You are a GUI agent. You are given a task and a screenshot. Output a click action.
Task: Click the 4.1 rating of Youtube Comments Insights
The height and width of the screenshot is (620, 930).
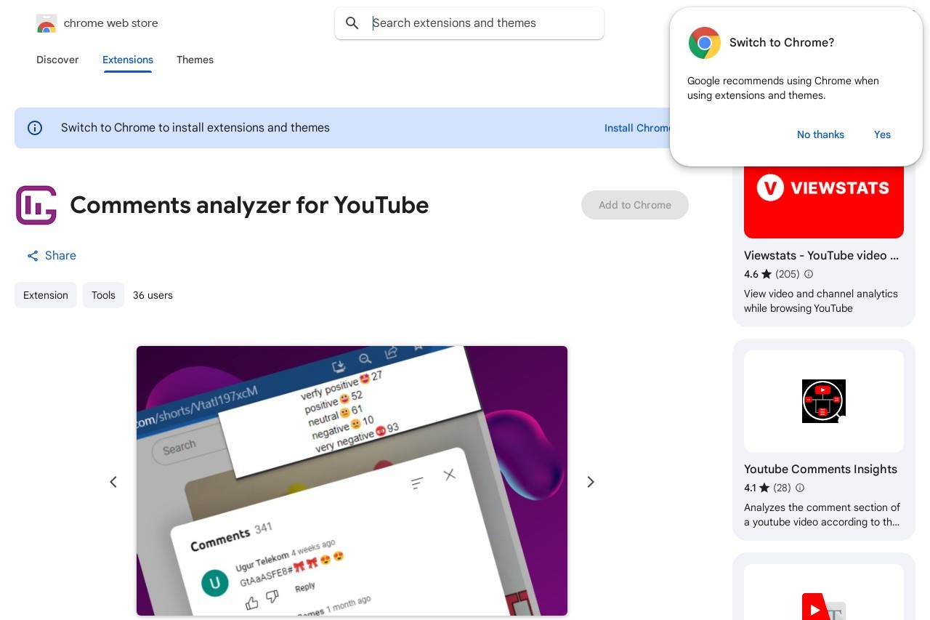click(x=750, y=488)
